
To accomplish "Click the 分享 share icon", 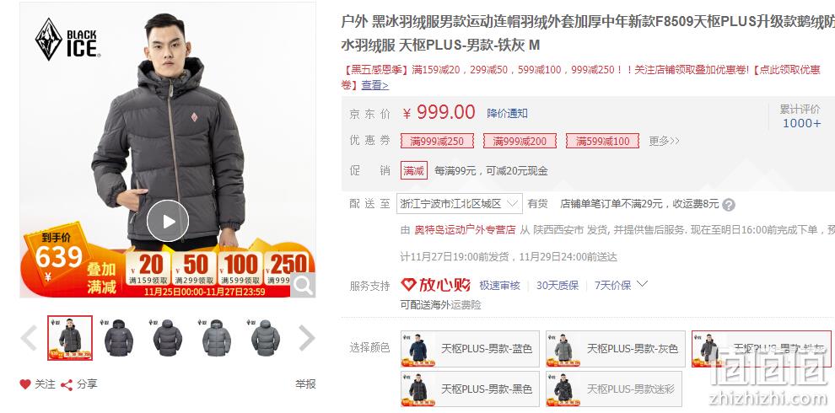I will pos(67,385).
